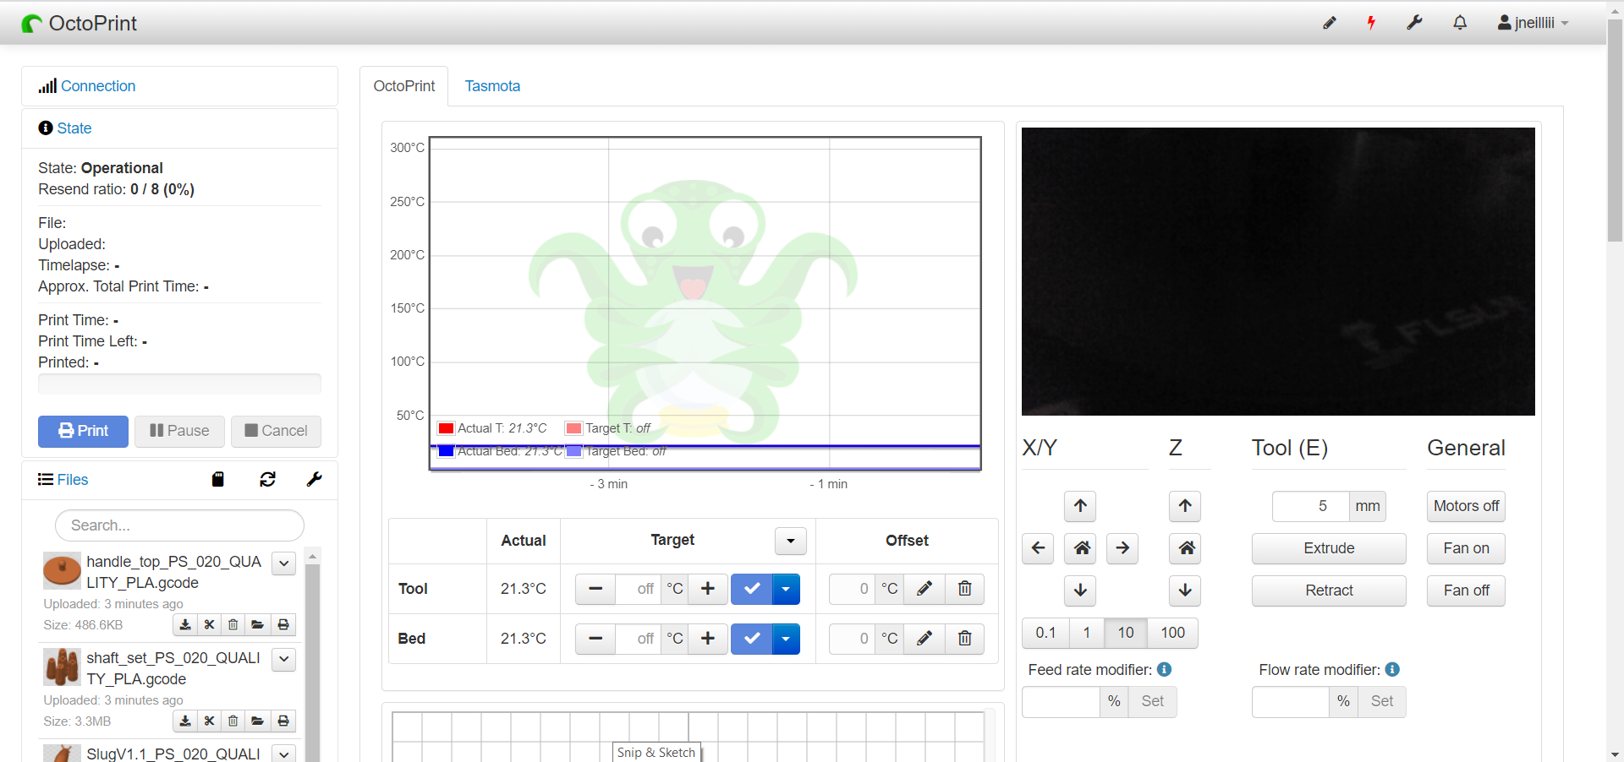Screen dimensions: 1624x762
Task: Refresh the file list
Action: pyautogui.click(x=267, y=479)
